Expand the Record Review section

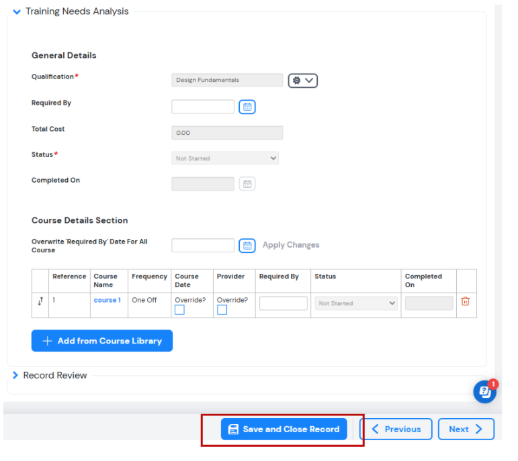pos(15,375)
